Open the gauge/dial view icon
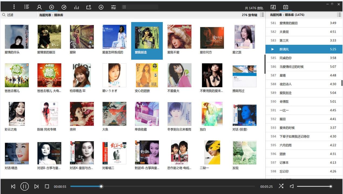 coord(64,7)
